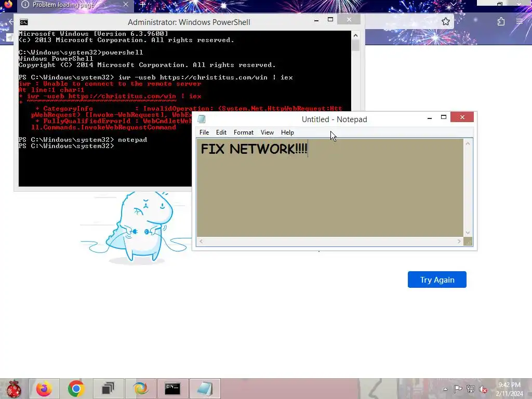Open Firefox hamburger application menu
The height and width of the screenshot is (399, 532).
click(520, 21)
